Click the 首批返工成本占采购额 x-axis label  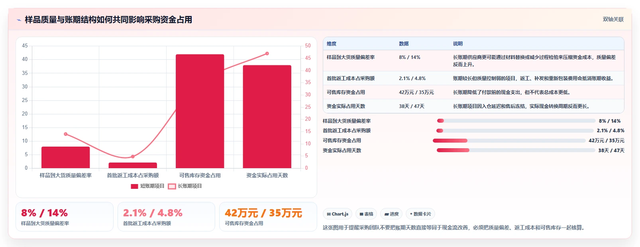133,175
